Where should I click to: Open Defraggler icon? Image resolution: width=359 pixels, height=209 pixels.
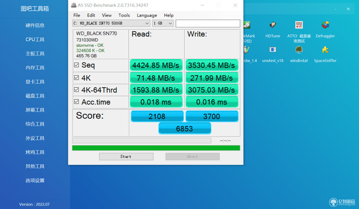[325, 25]
